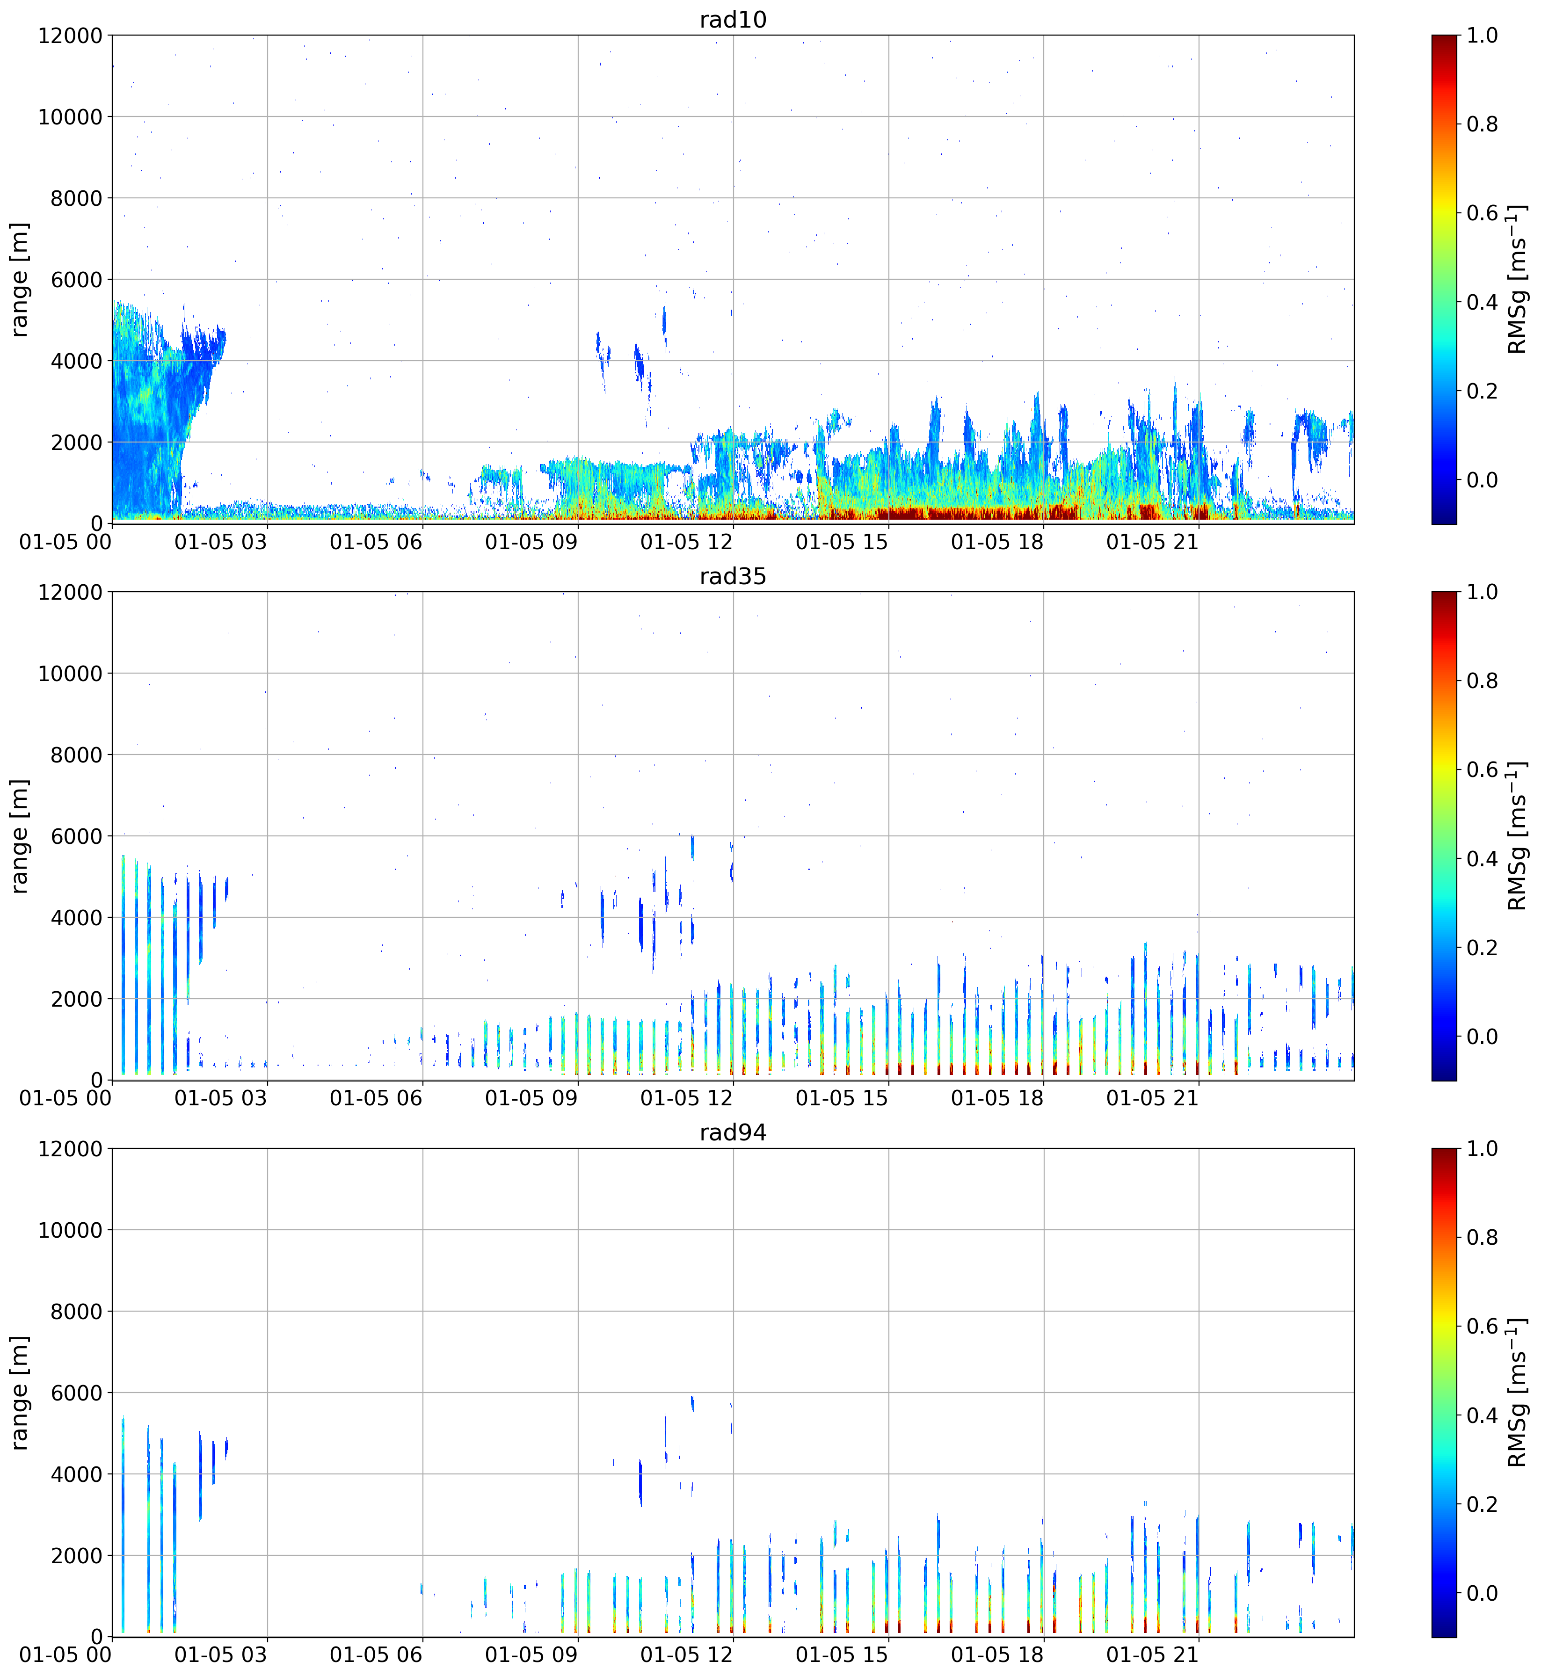Click the rad94 time tick '01-05 00'

coord(66,1655)
